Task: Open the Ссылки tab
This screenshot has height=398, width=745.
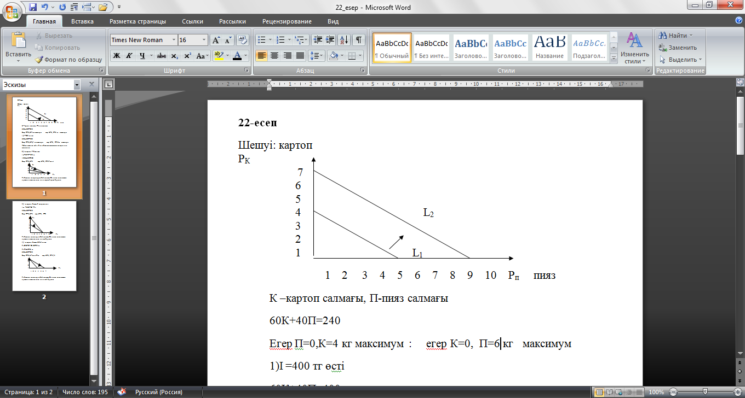Action: 193,21
